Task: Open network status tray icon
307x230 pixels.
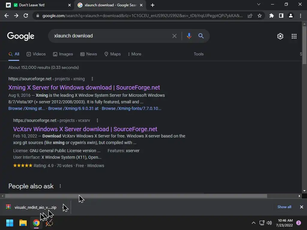Action: [262, 223]
